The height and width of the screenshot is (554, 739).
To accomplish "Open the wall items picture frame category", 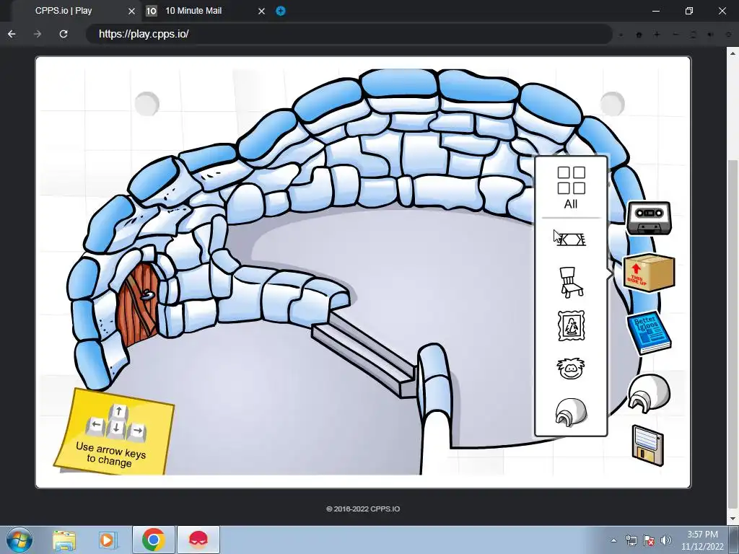I will [571, 325].
